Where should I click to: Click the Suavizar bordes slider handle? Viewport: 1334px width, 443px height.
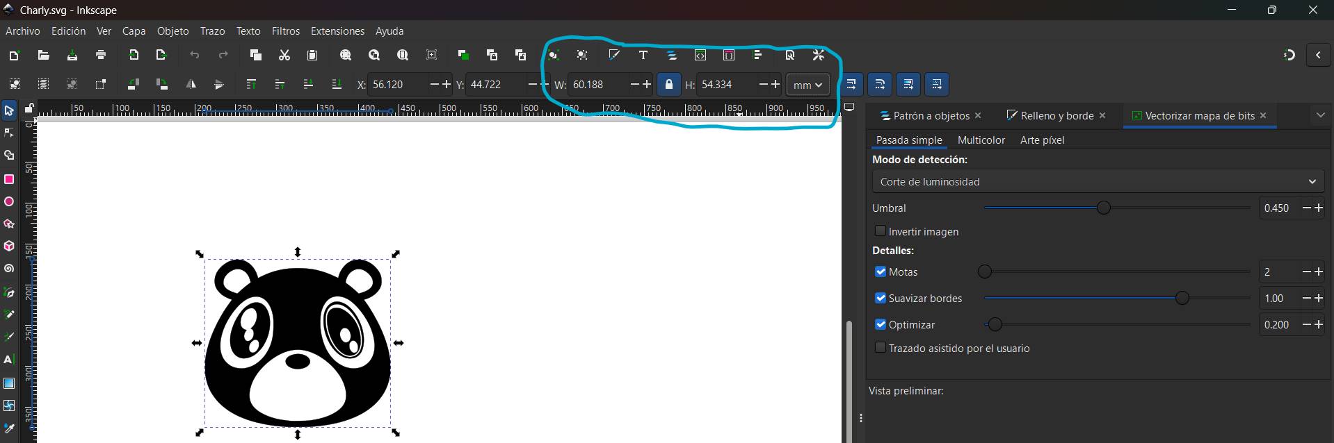1182,298
